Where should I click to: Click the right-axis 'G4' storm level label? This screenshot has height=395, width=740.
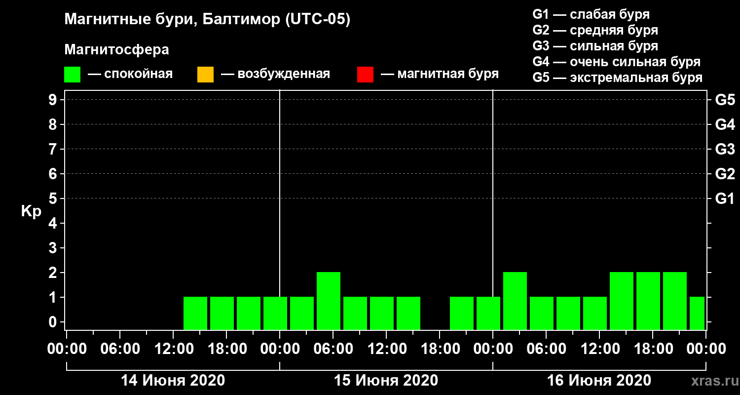725,124
